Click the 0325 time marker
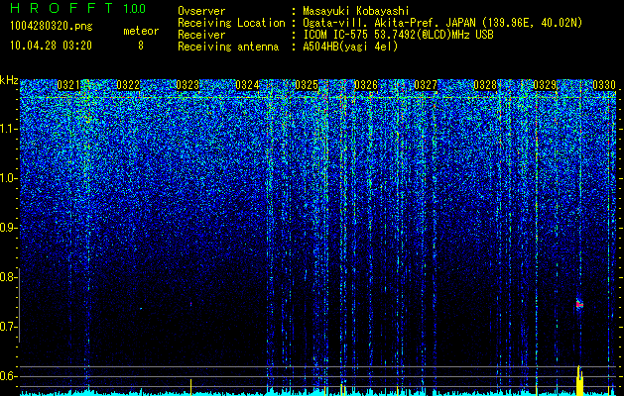Screen dimensions: 624x396 click(x=307, y=85)
